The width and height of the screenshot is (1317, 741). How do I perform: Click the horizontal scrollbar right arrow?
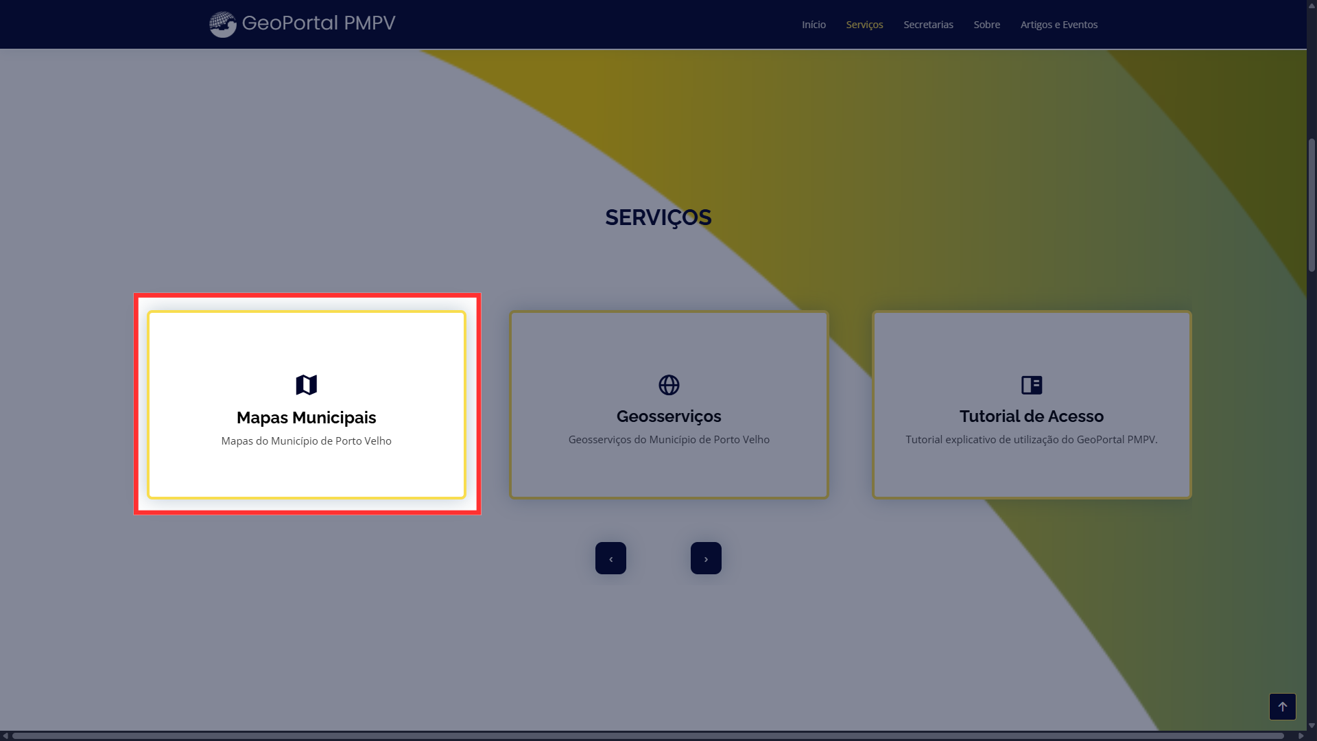1301,736
